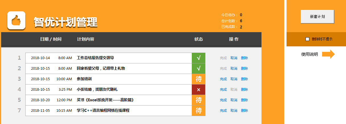346x124 pixels.
Task: Click 删除 for 回家看望父母 row
Action: point(244,69)
